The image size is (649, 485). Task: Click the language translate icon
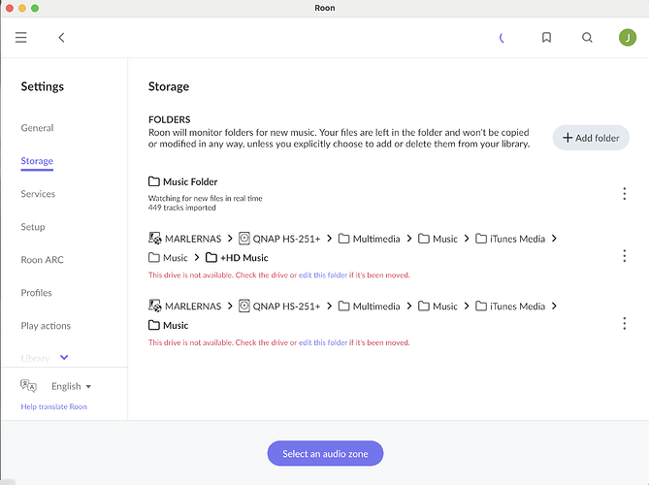(28, 386)
